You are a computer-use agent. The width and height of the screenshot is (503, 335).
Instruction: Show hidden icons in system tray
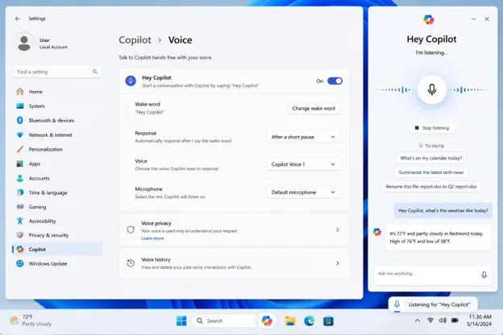coord(418,321)
